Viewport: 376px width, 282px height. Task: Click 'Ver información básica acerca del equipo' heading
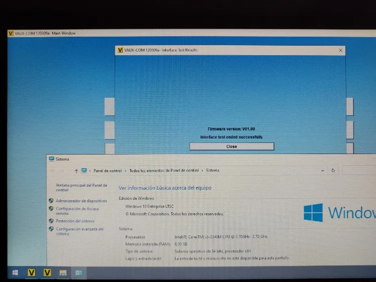click(165, 188)
